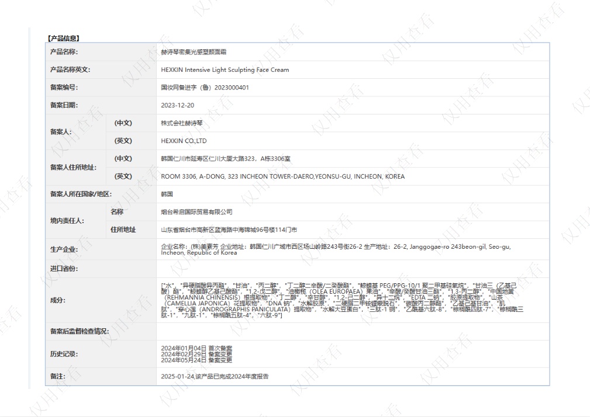The image size is (590, 417).
Task: Click the empty 备案后监督检查情况 value cell
Action: (x=352, y=331)
